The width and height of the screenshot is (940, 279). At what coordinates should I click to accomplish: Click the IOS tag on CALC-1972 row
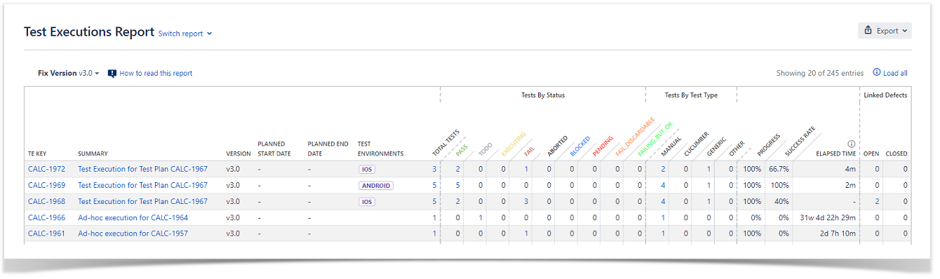367,170
